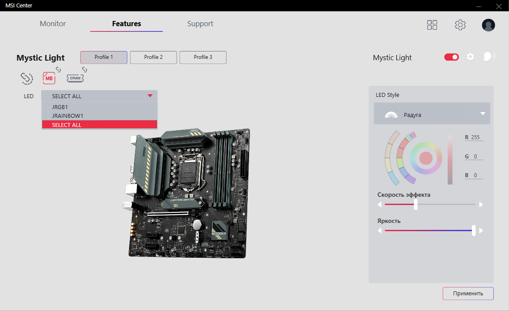Close the MSI Center window
509x311 pixels.
pyautogui.click(x=499, y=6)
